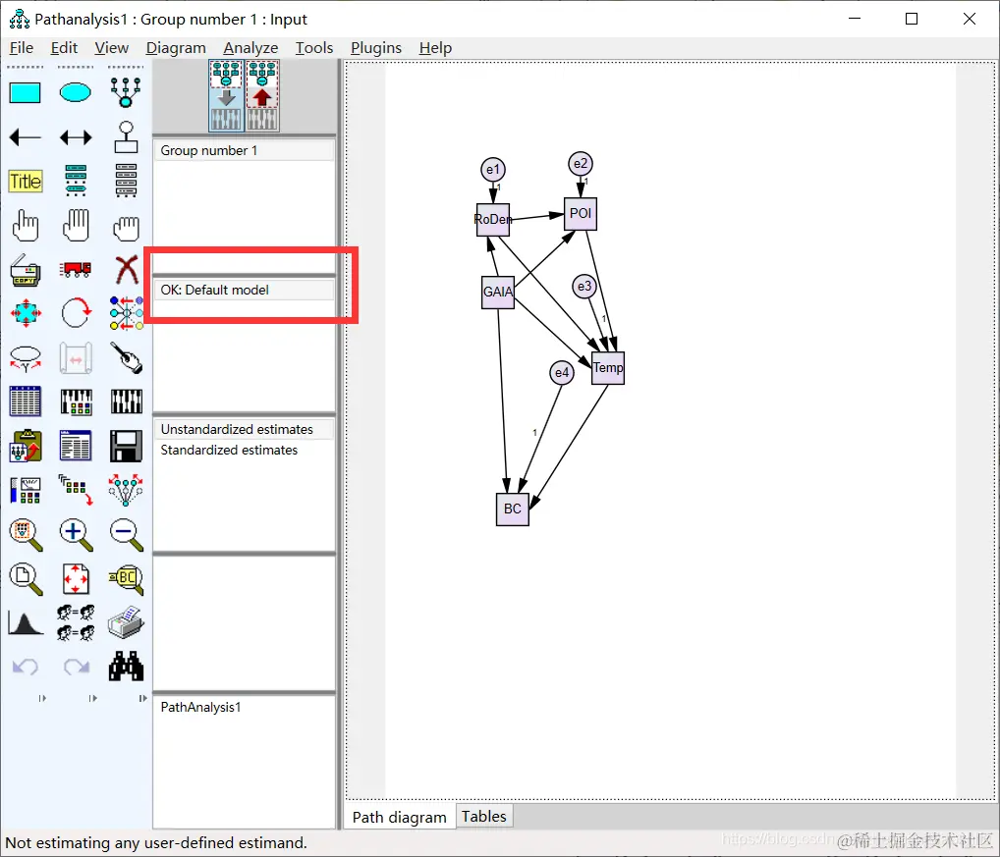
Task: Click the calculate estimates icon
Action: [x=127, y=402]
